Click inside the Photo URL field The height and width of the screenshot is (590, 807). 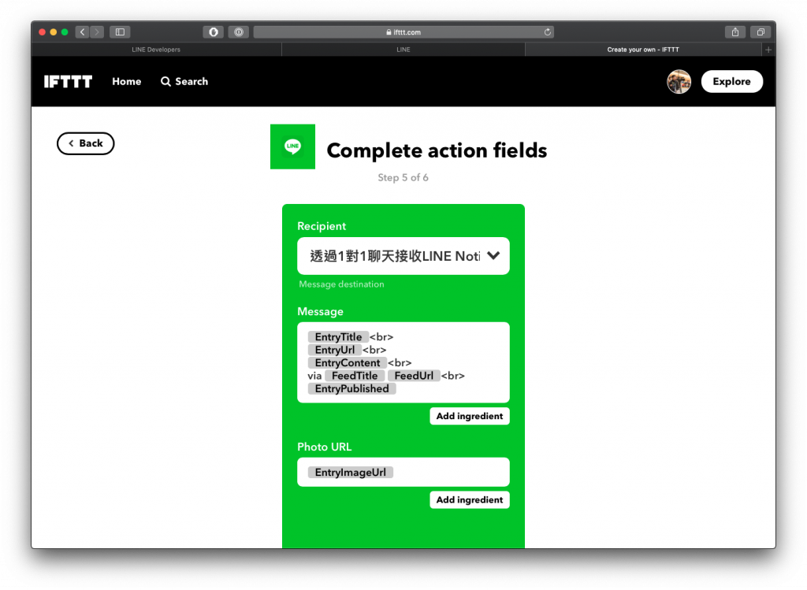[403, 472]
